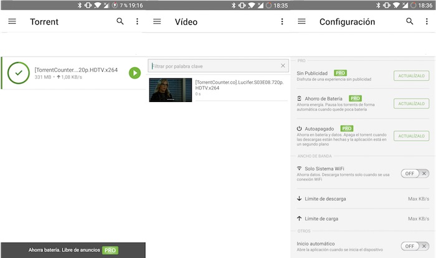
Task: Select the TorrentCounter 20p.HDTV.x264 torrent row
Action: pos(73,73)
